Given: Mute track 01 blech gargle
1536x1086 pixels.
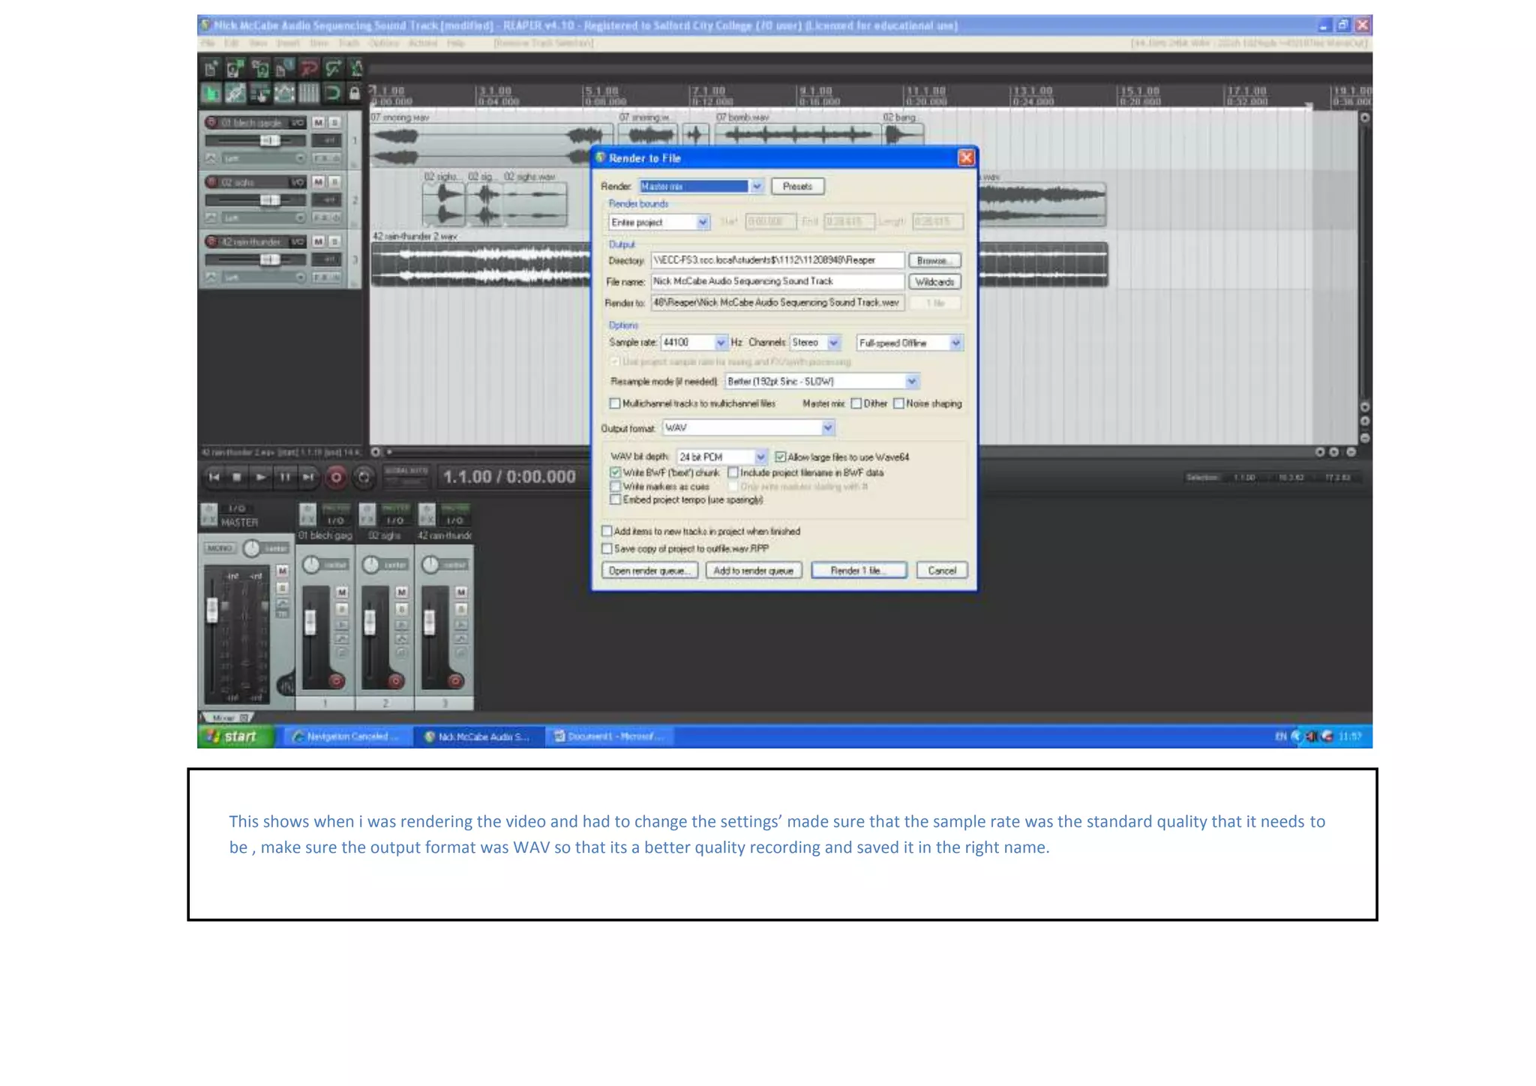Looking at the screenshot, I should 319,122.
